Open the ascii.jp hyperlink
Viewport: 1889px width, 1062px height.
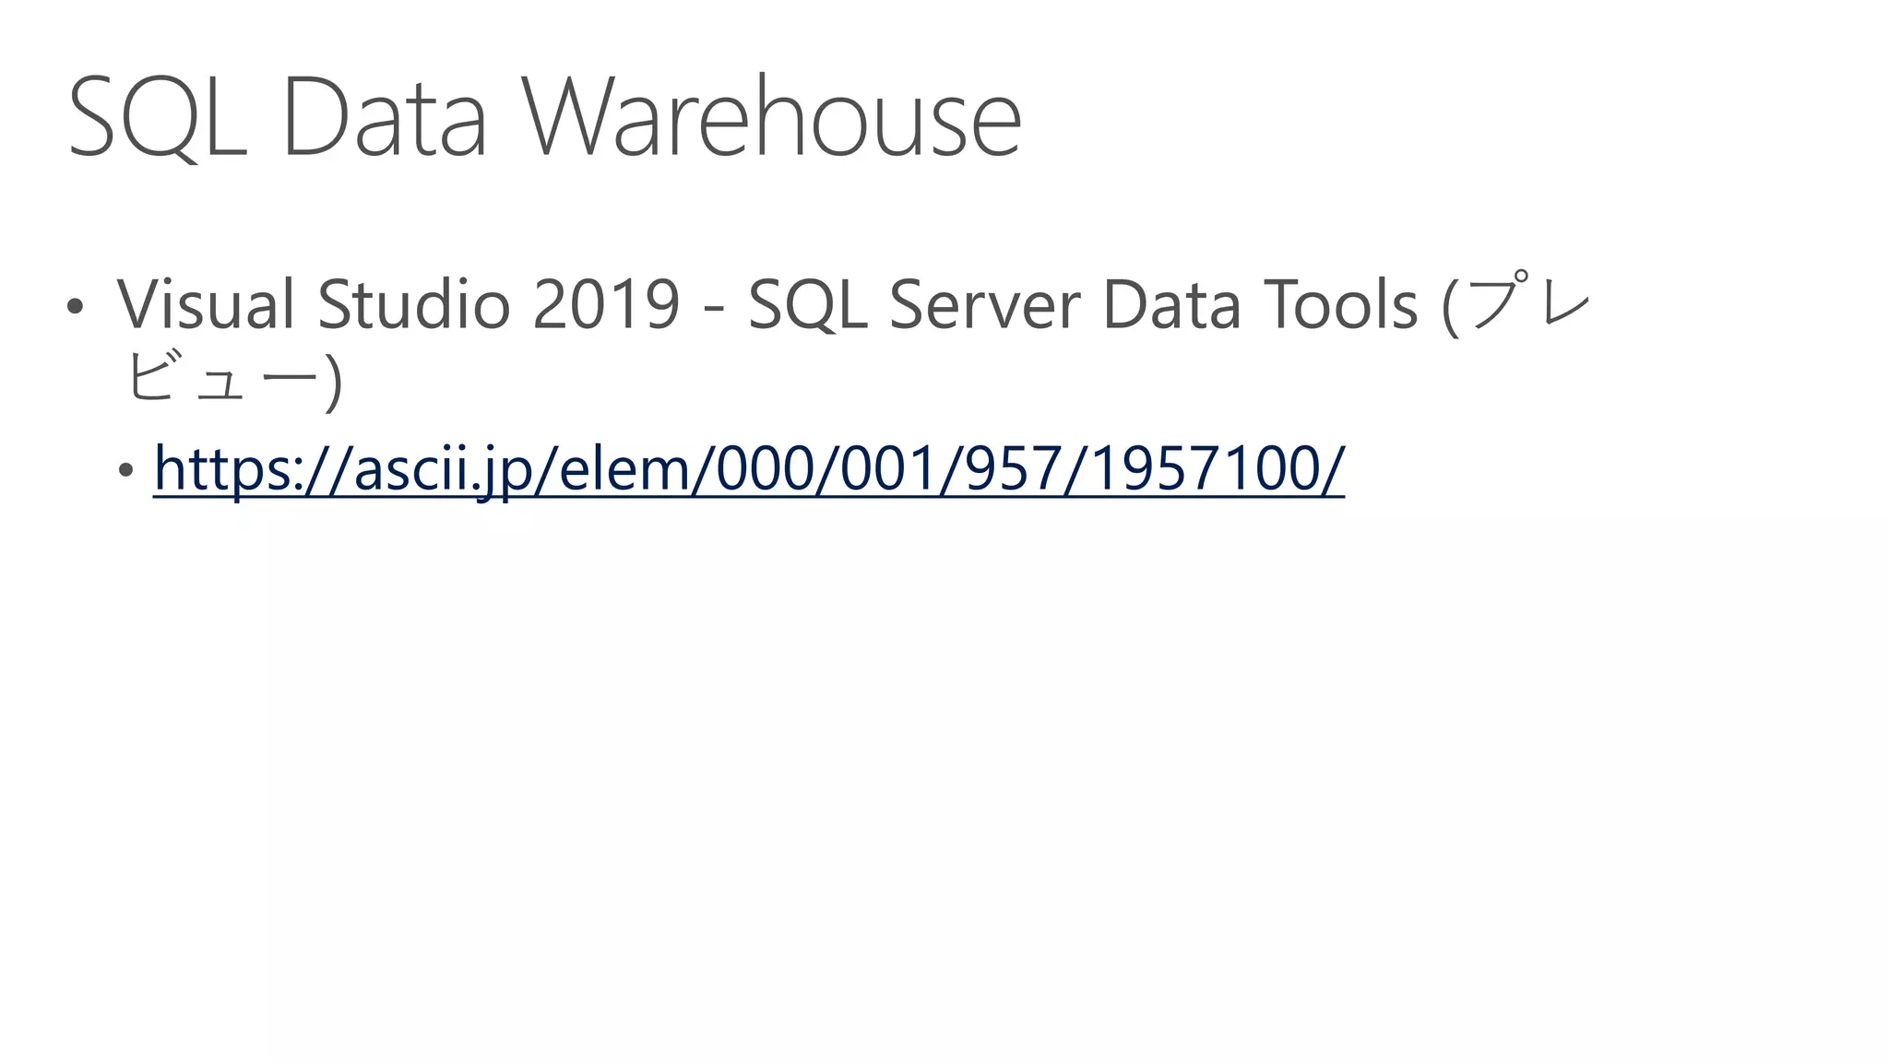coord(748,468)
